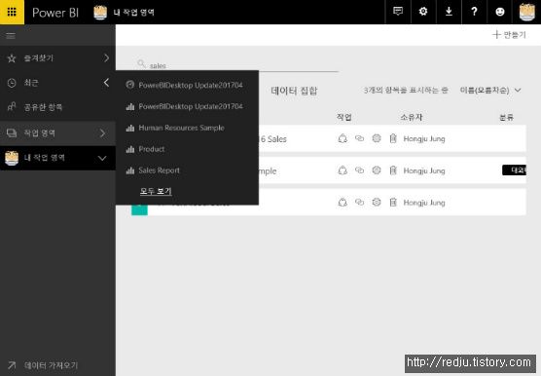Click the star icon beside 즐겨찾기
The image size is (541, 376).
(12, 58)
